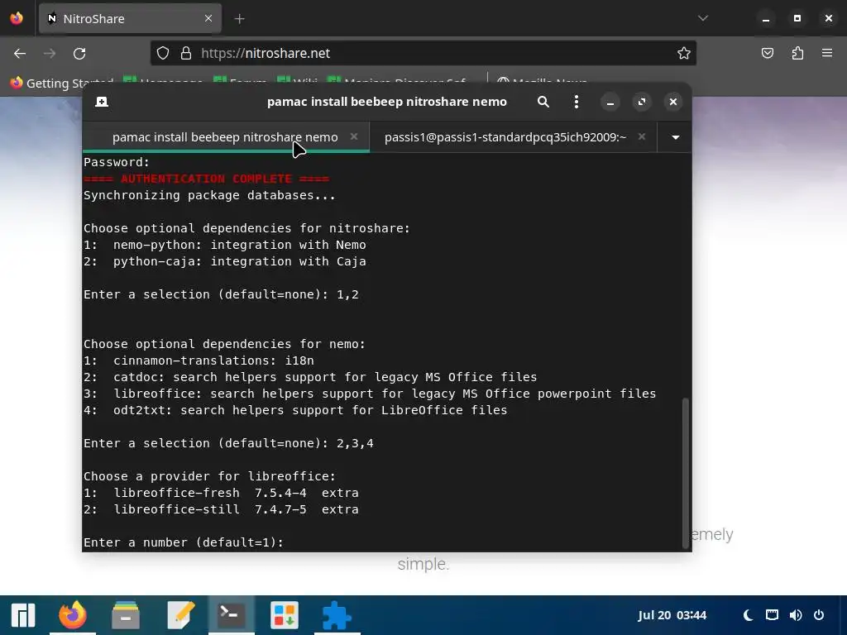Select the NitroShare browser tab
The image size is (847, 635).
[x=130, y=19]
